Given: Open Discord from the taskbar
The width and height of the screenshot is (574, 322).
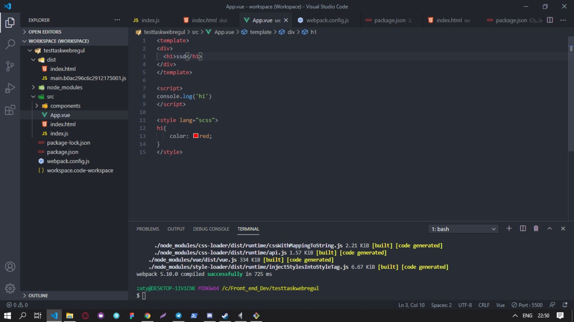Looking at the screenshot, I should (209, 316).
